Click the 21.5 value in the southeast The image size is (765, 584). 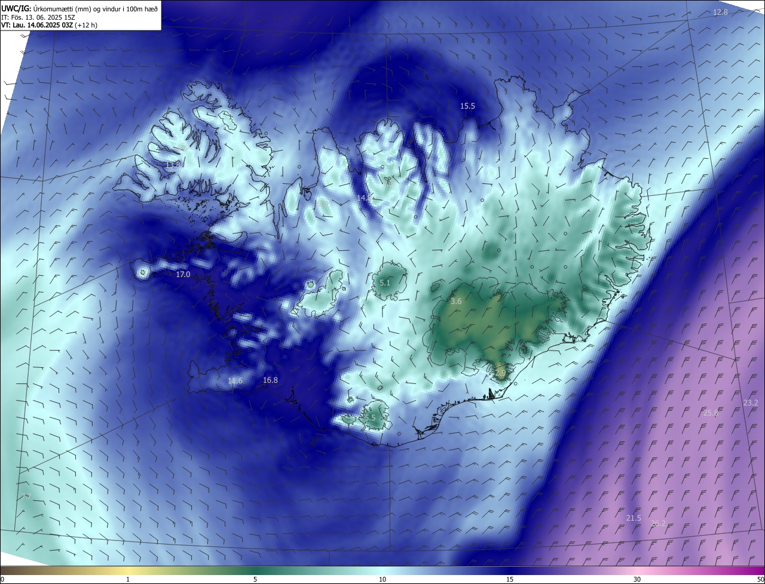click(634, 518)
